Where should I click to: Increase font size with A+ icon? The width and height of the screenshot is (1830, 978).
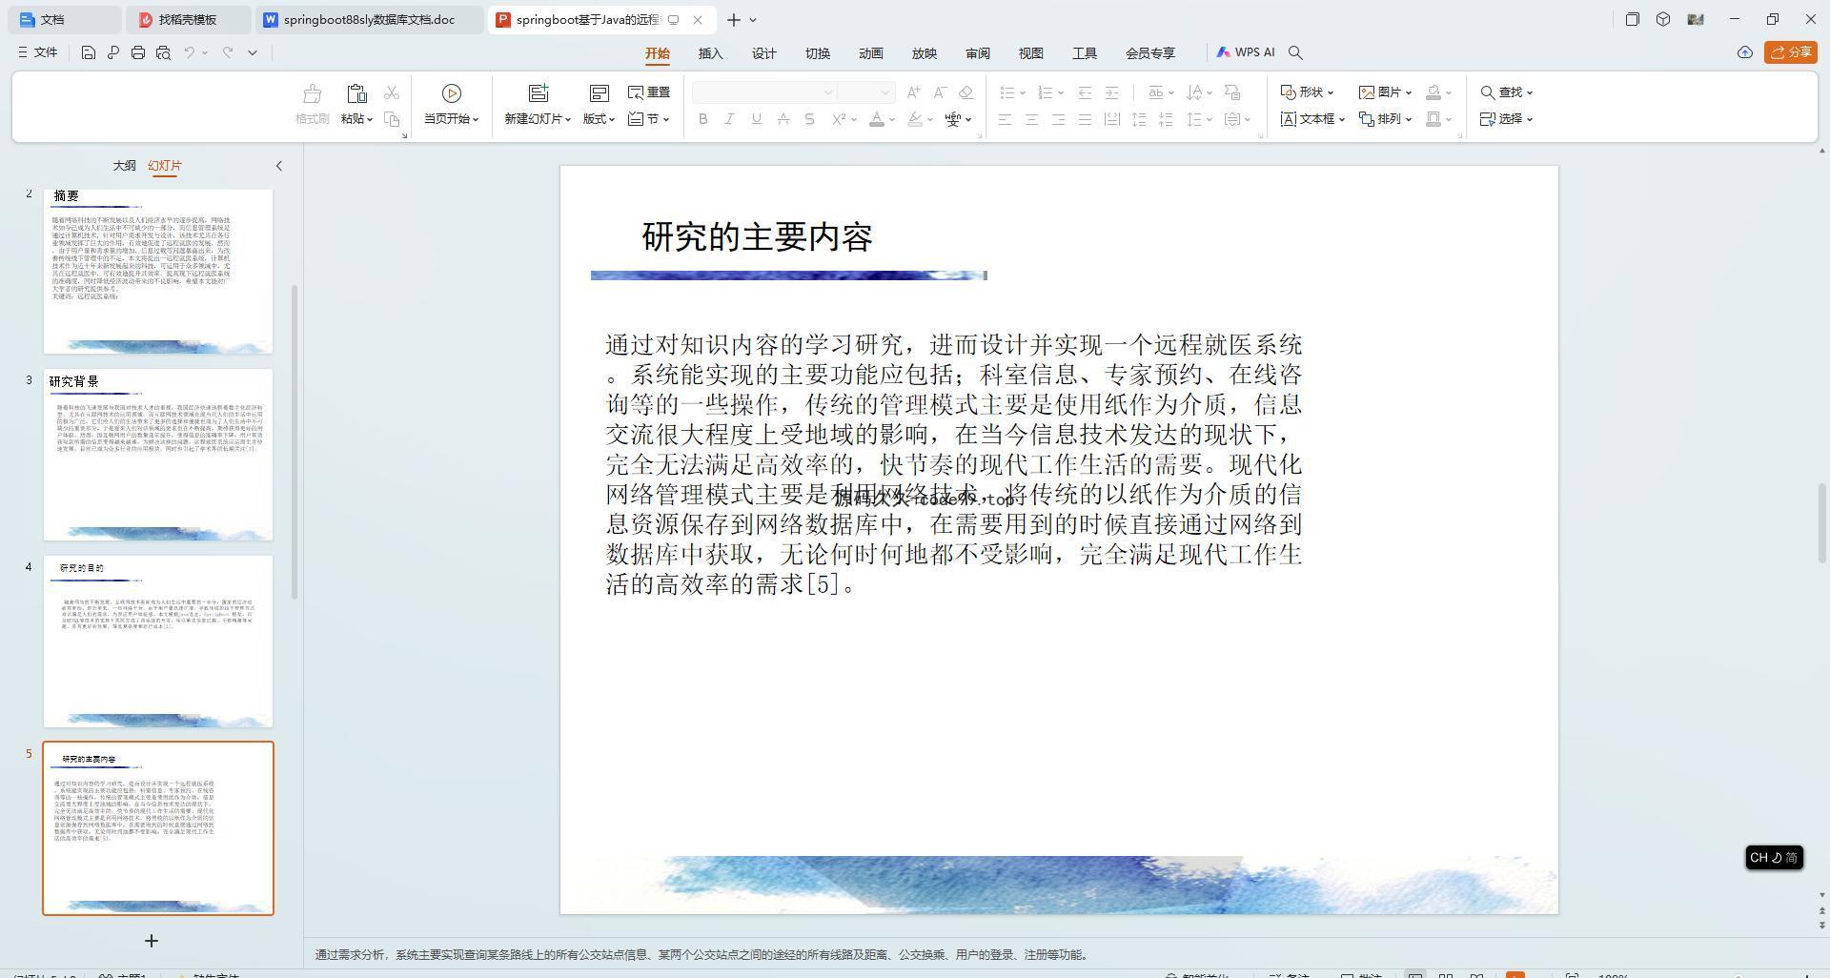pos(913,92)
